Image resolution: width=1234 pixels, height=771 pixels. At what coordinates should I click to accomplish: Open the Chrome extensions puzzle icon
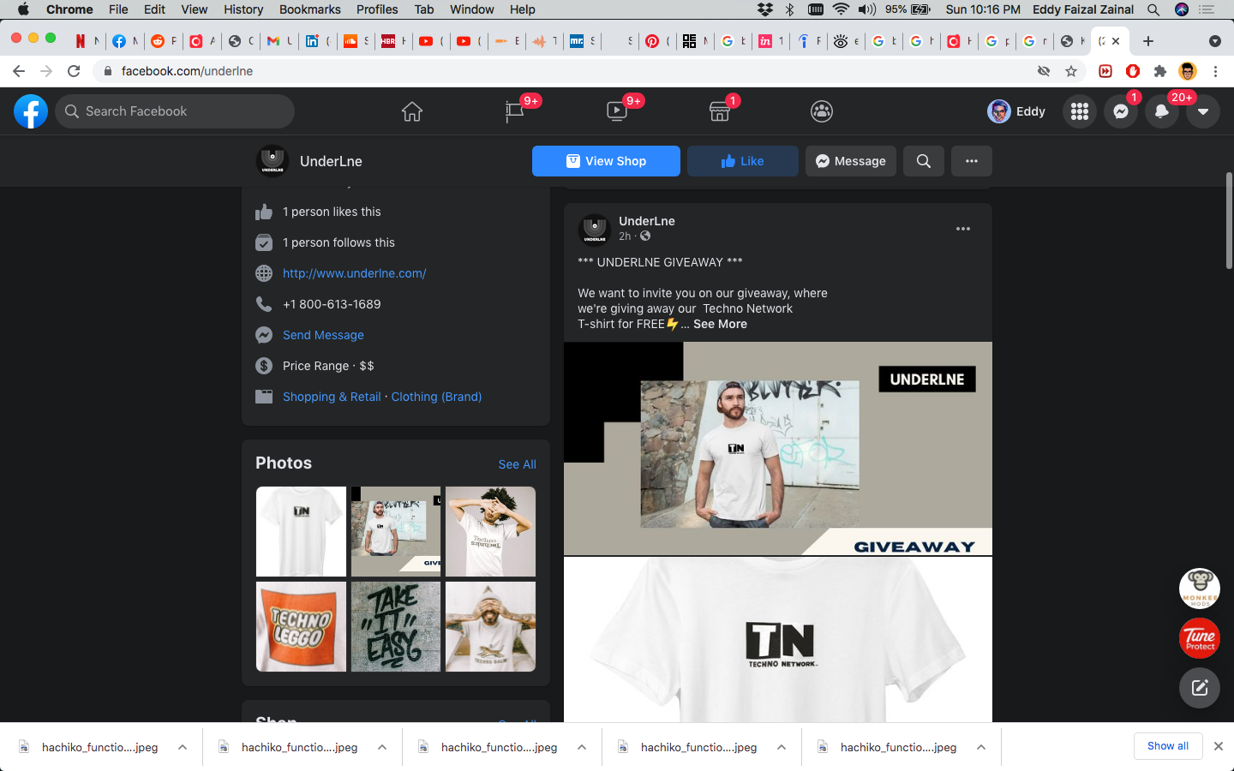tap(1160, 71)
